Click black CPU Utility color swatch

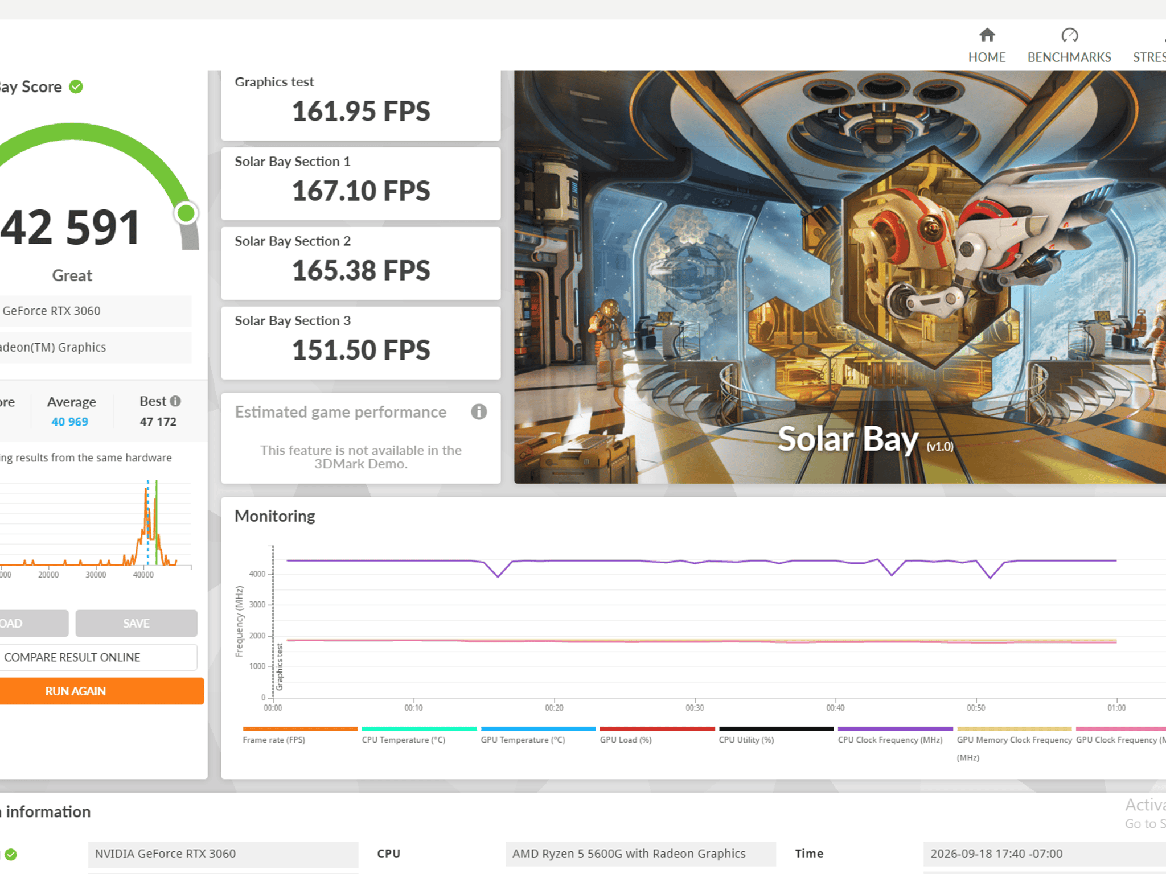coord(776,728)
